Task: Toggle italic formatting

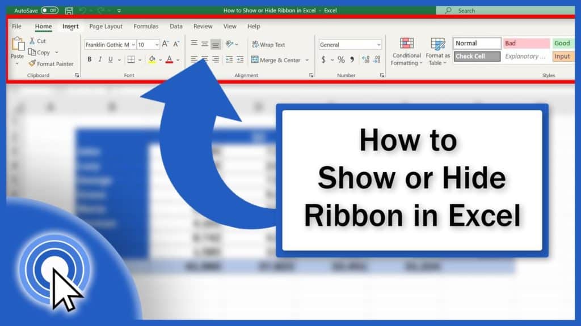Action: (x=99, y=59)
